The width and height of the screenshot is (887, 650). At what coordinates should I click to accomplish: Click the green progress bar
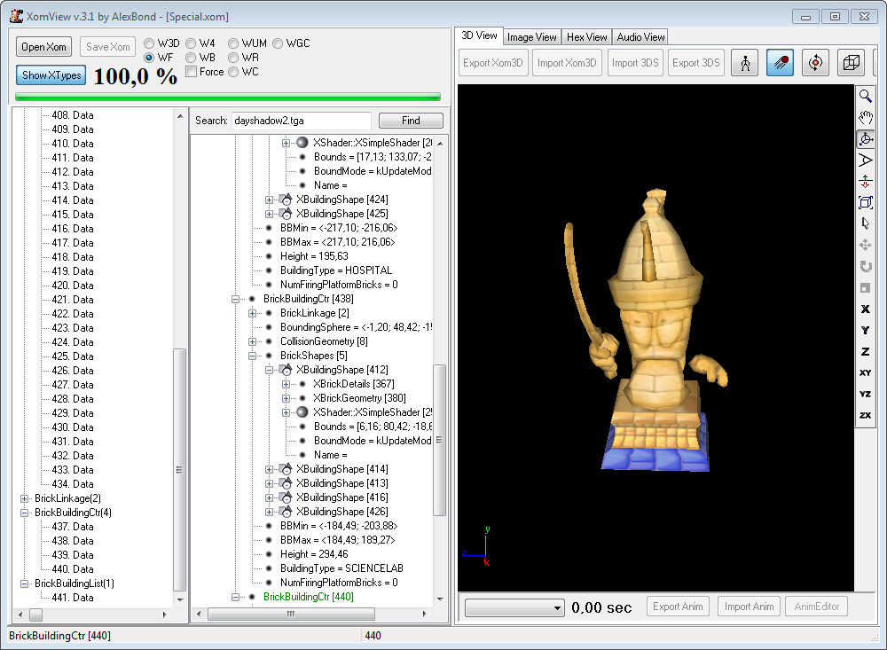(227, 97)
